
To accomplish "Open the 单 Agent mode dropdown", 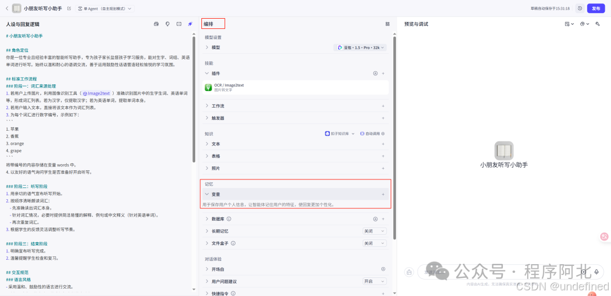I will (105, 8).
